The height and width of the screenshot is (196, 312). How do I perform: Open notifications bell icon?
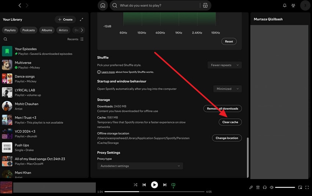(285, 6)
